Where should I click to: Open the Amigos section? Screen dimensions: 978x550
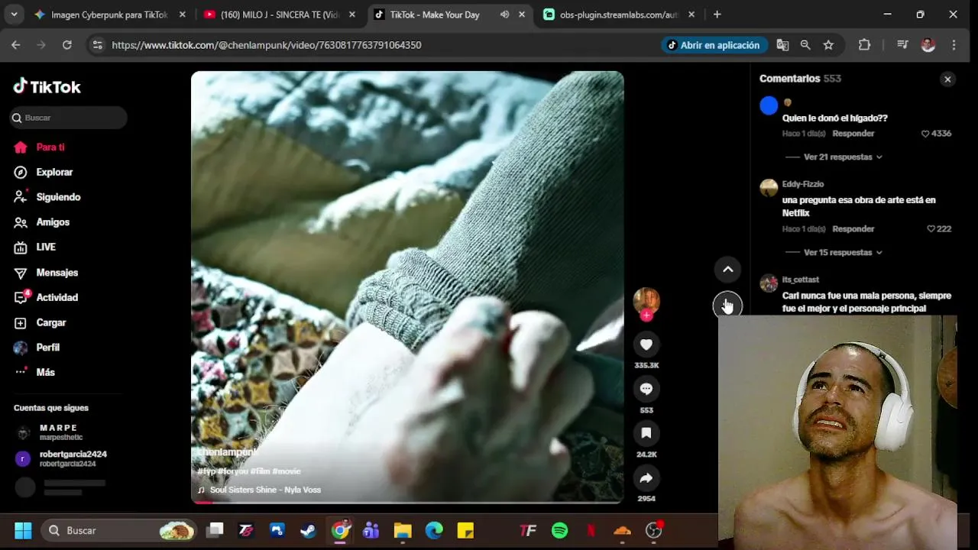[42, 222]
